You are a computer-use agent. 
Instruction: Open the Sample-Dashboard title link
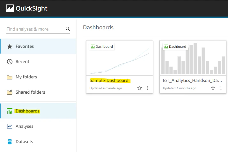(x=109, y=80)
